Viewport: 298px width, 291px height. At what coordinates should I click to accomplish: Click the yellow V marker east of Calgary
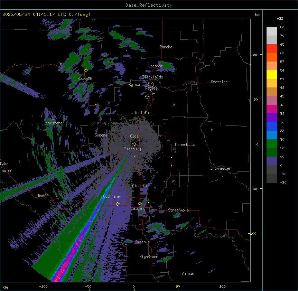pyautogui.click(x=148, y=202)
